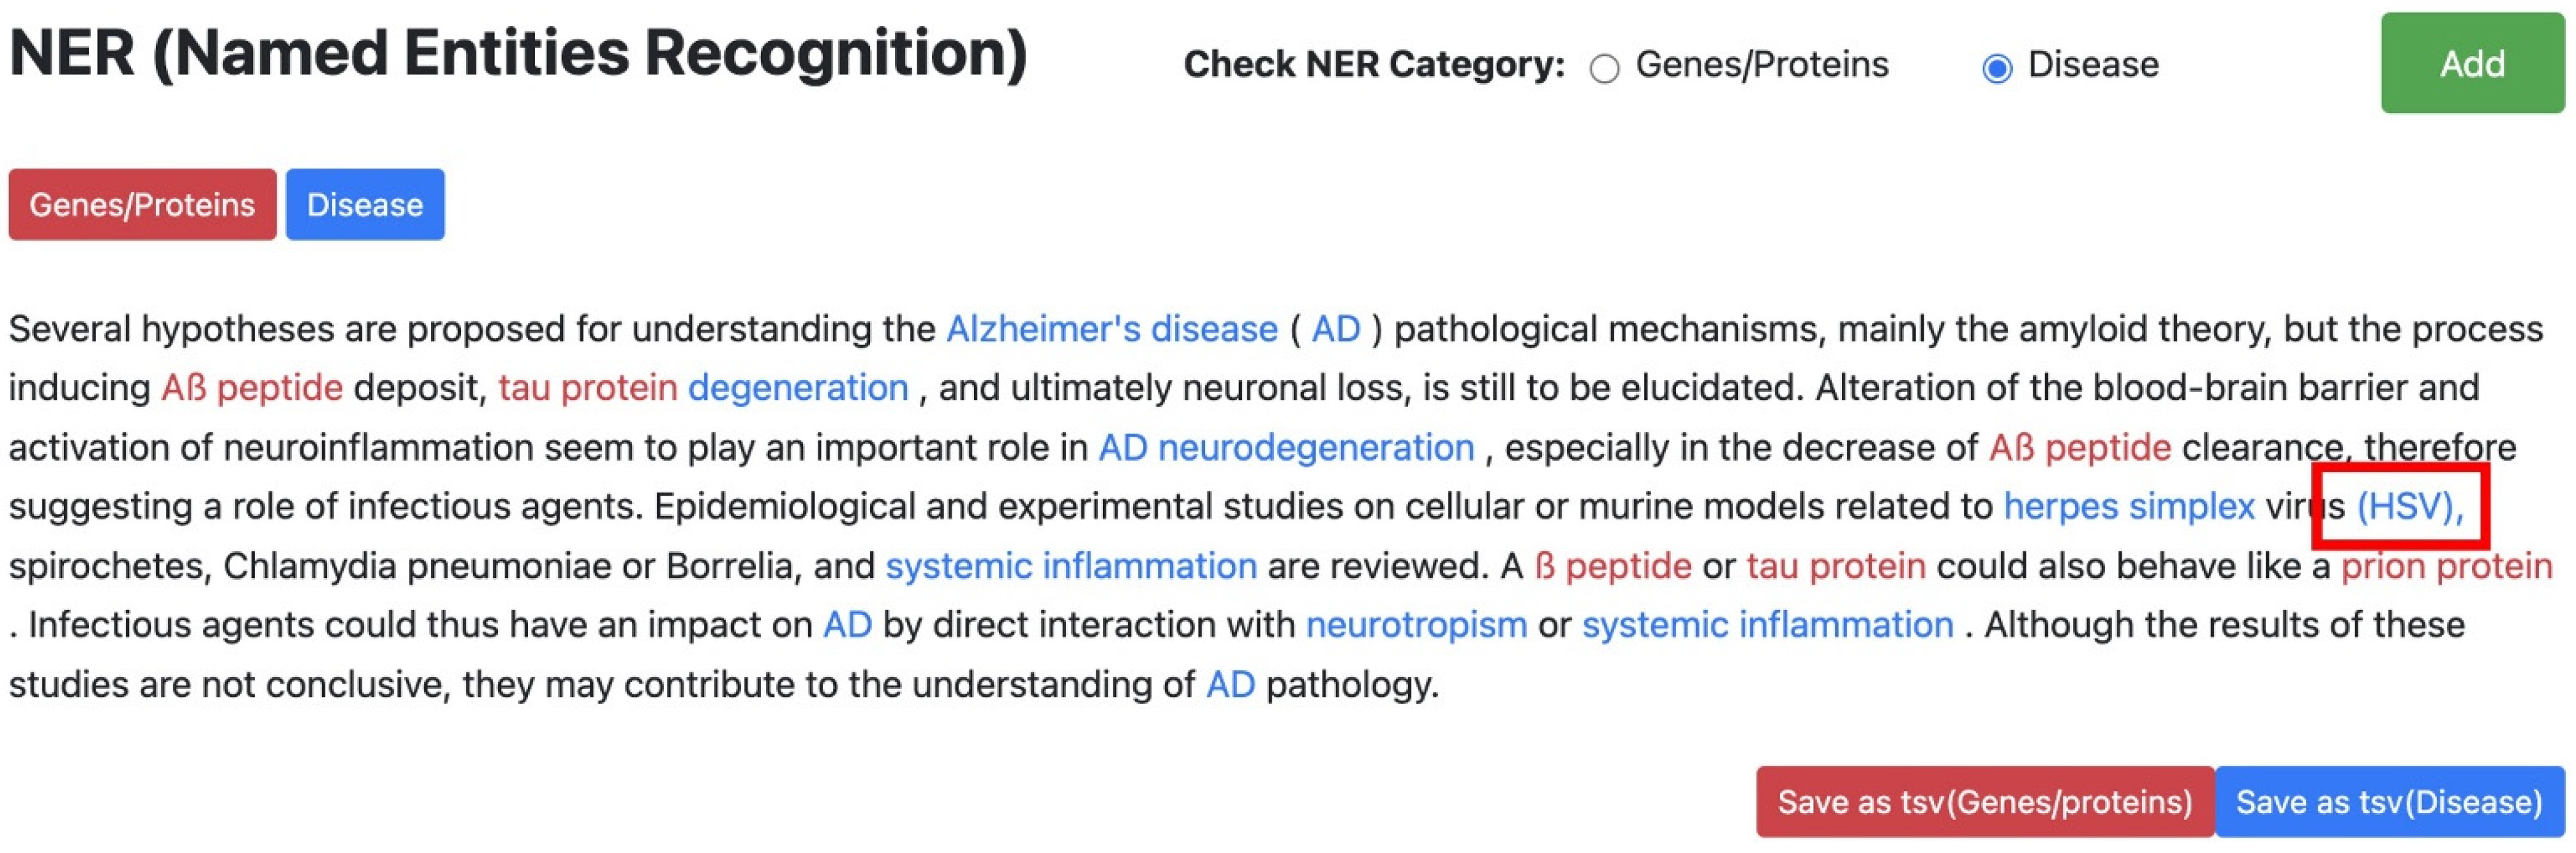
Task: Select the Genes/Proteins radio button
Action: point(1604,68)
